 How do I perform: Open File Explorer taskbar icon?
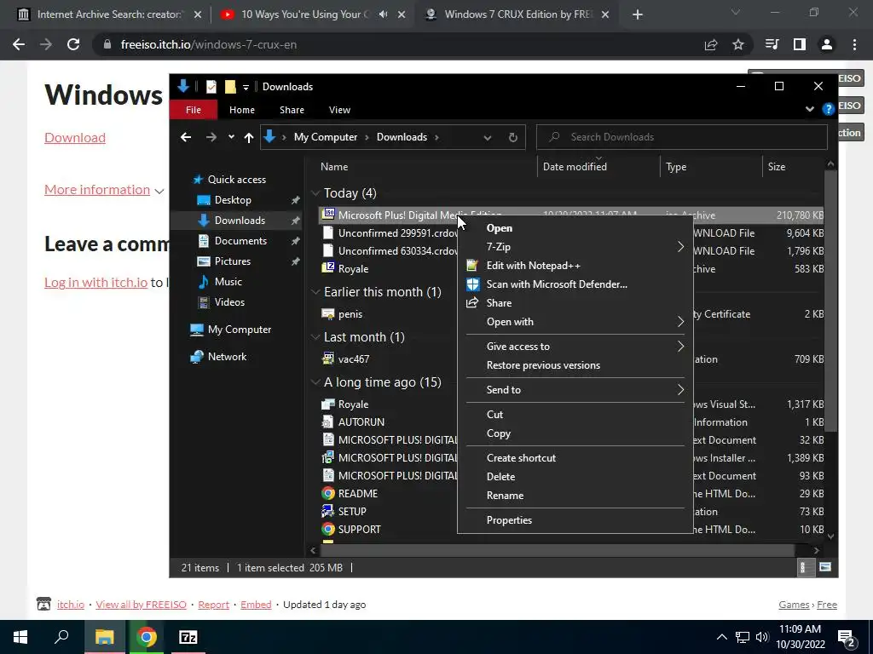pyautogui.click(x=103, y=637)
